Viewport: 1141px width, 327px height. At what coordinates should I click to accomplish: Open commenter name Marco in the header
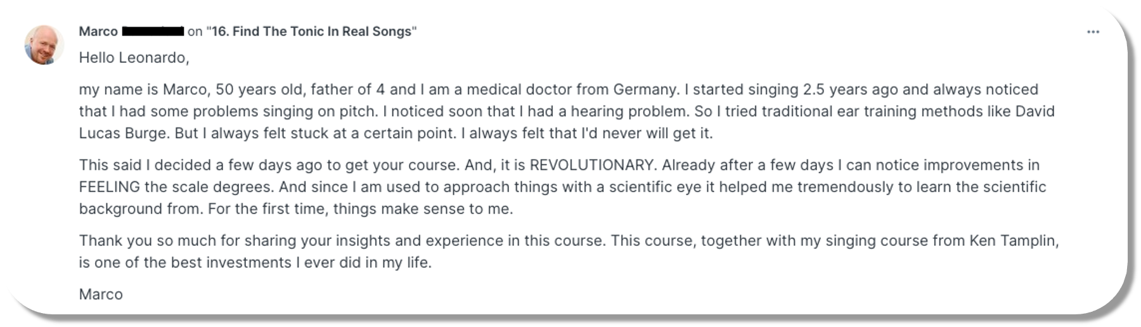point(98,31)
